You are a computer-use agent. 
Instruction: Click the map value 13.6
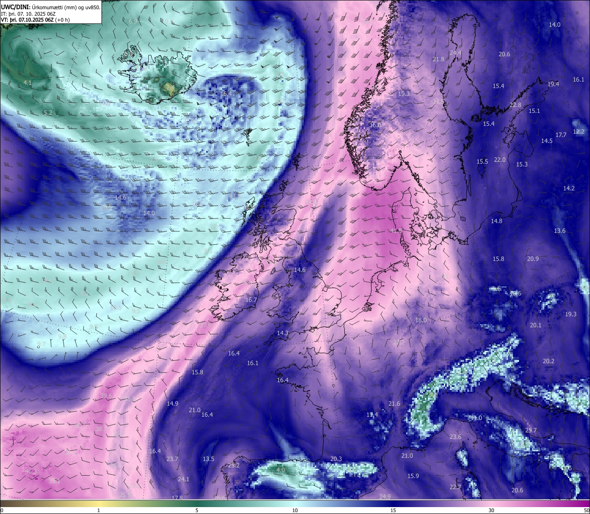click(560, 230)
